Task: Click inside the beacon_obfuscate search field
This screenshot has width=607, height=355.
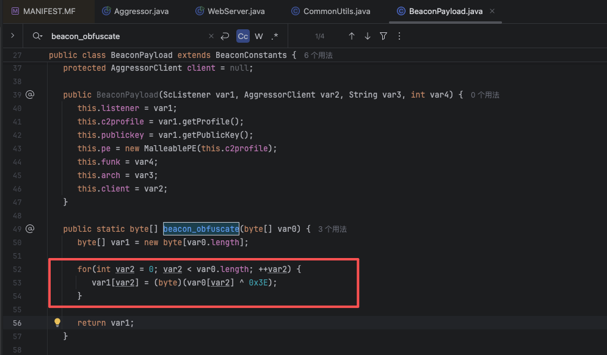Action: (x=122, y=37)
